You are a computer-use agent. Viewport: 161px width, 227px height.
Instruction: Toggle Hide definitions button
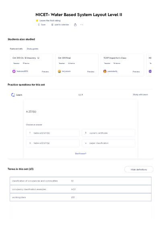click(139, 170)
